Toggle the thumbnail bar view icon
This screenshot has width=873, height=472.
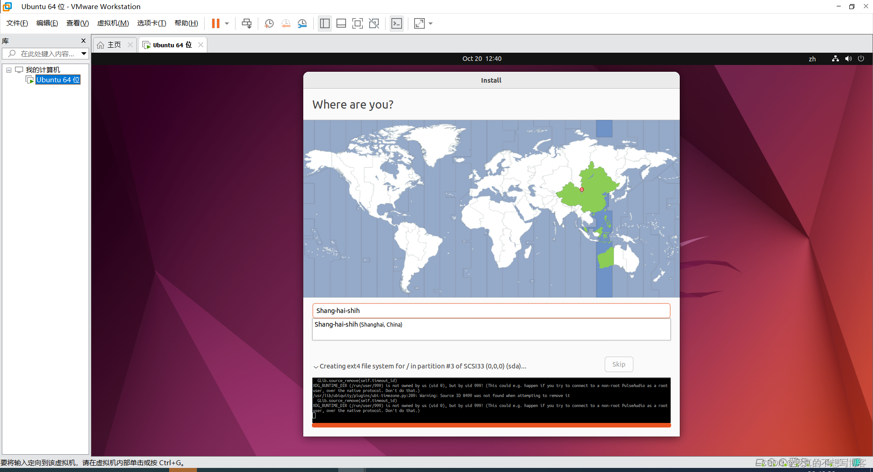pyautogui.click(x=341, y=23)
